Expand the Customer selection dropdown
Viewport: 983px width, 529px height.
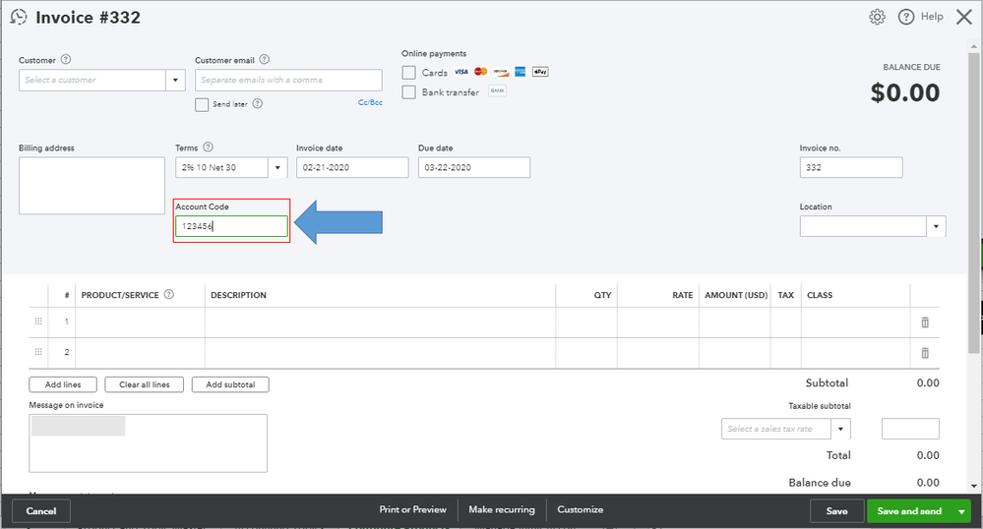coord(176,81)
